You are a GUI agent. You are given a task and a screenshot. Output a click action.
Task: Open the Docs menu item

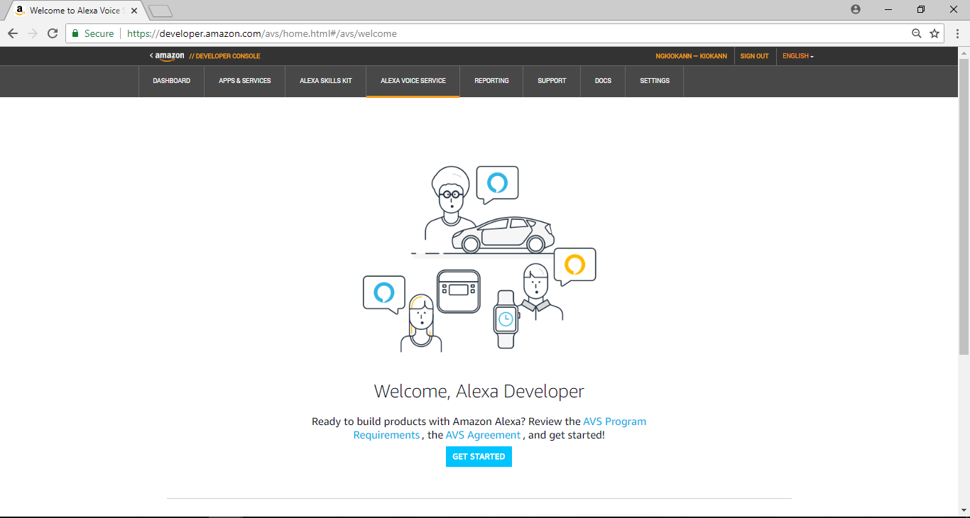[603, 81]
